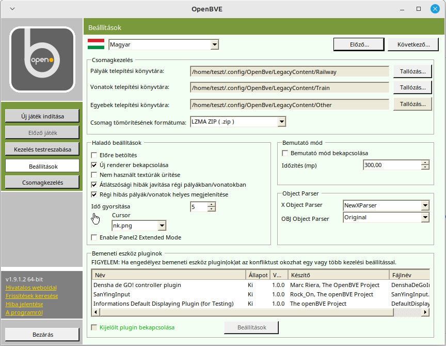This screenshot has width=446, height=346.
Task: Switch to the Beállítások sidebar page
Action: coord(42,166)
